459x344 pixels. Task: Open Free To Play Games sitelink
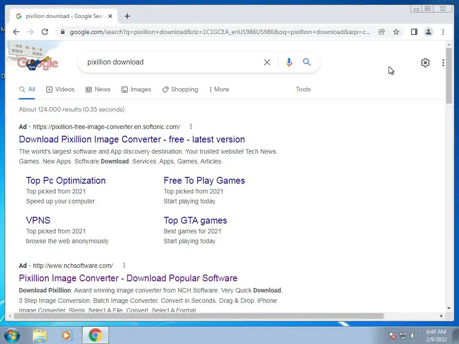pos(204,181)
